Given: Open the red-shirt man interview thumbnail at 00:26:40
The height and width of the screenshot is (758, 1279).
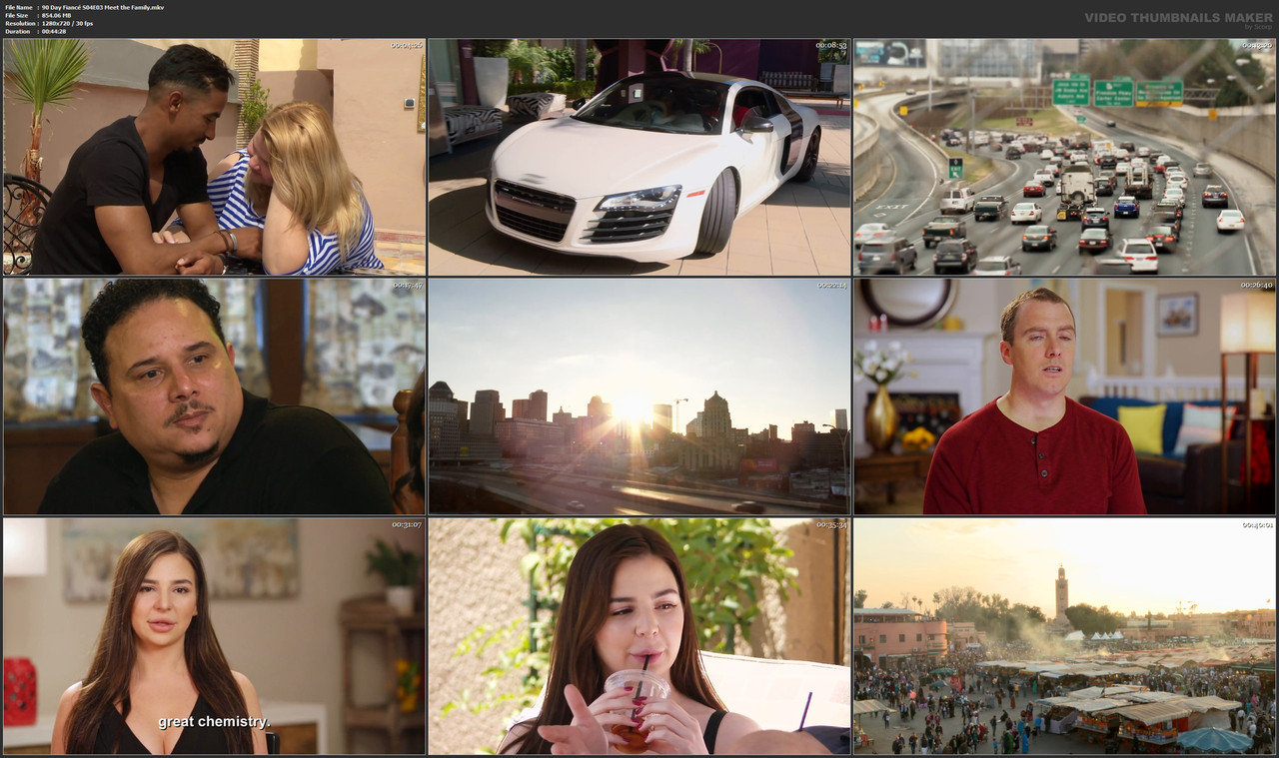Looking at the screenshot, I should (1064, 394).
